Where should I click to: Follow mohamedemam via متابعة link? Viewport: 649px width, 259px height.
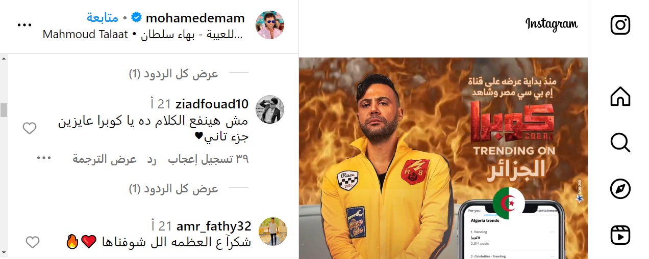click(x=103, y=18)
